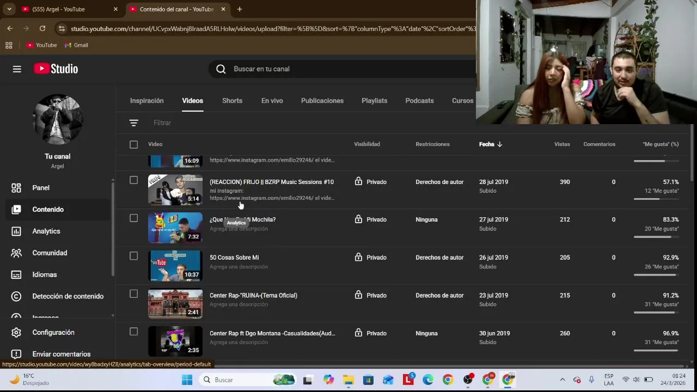Viewport: 697px width, 392px height.
Task: Tick checkbox for 50 Cosas Sobre Mi video
Action: (133, 256)
